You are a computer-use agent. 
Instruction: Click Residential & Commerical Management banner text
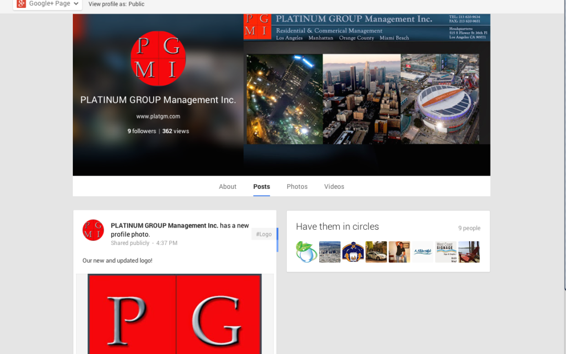click(329, 31)
